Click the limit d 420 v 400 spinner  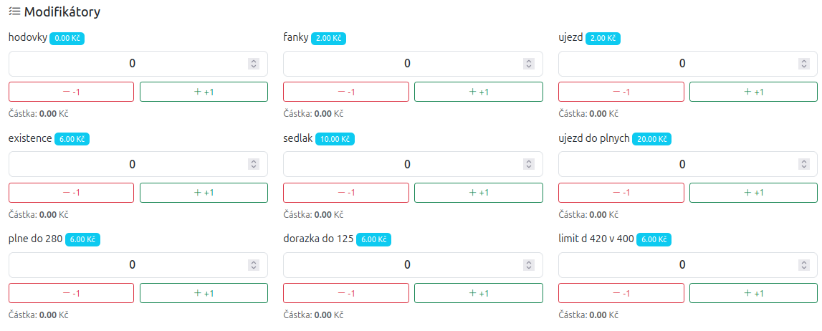click(803, 264)
